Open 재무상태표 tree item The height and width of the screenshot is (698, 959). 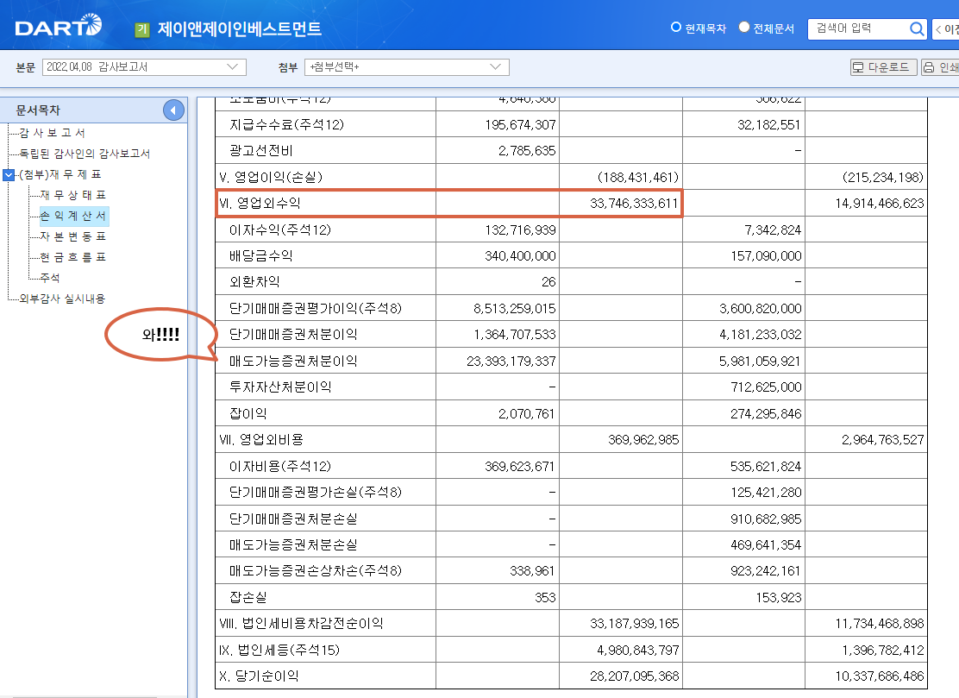click(72, 195)
